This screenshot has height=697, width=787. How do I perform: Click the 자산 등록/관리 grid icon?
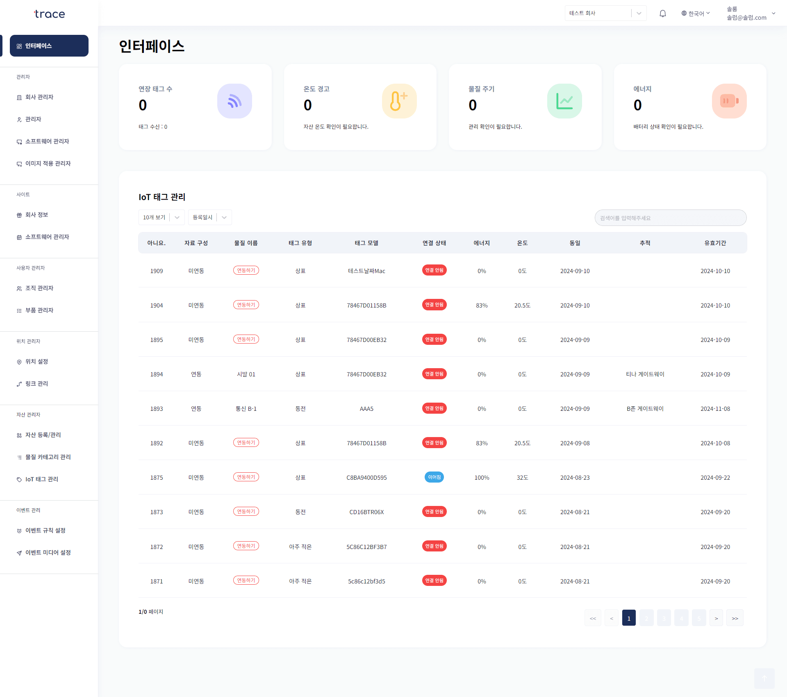[19, 435]
